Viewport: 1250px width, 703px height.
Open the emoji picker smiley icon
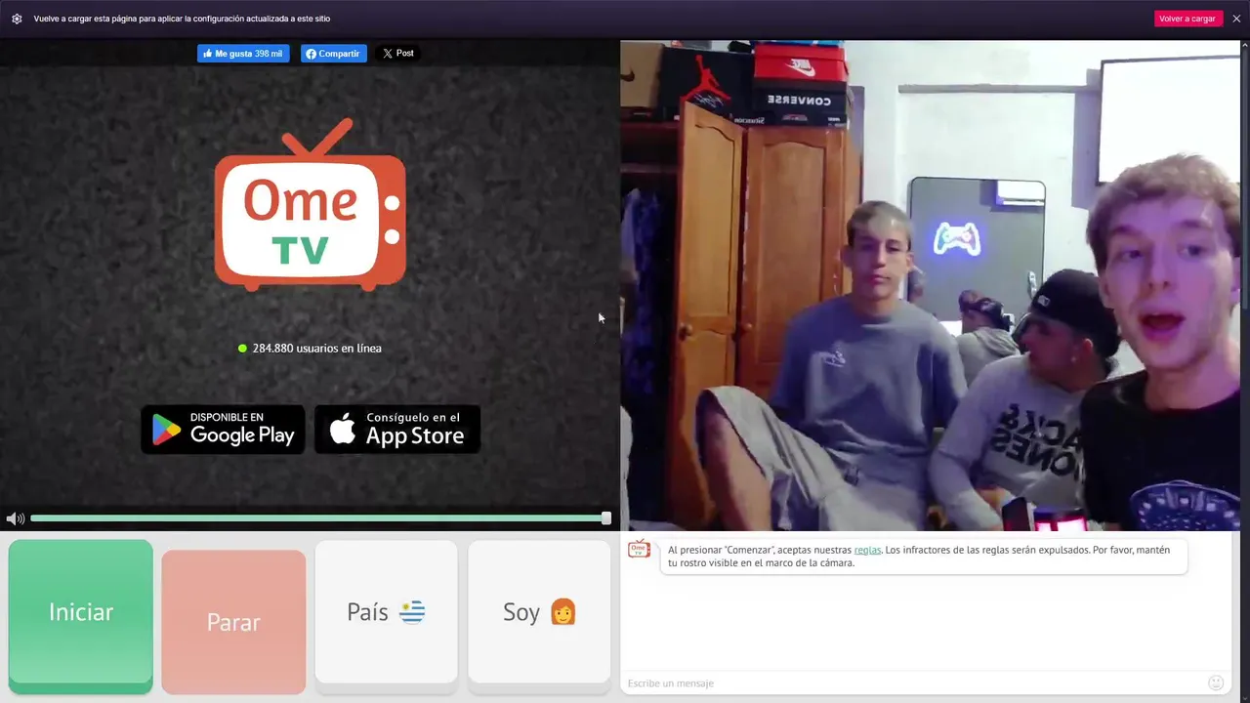pos(1216,682)
